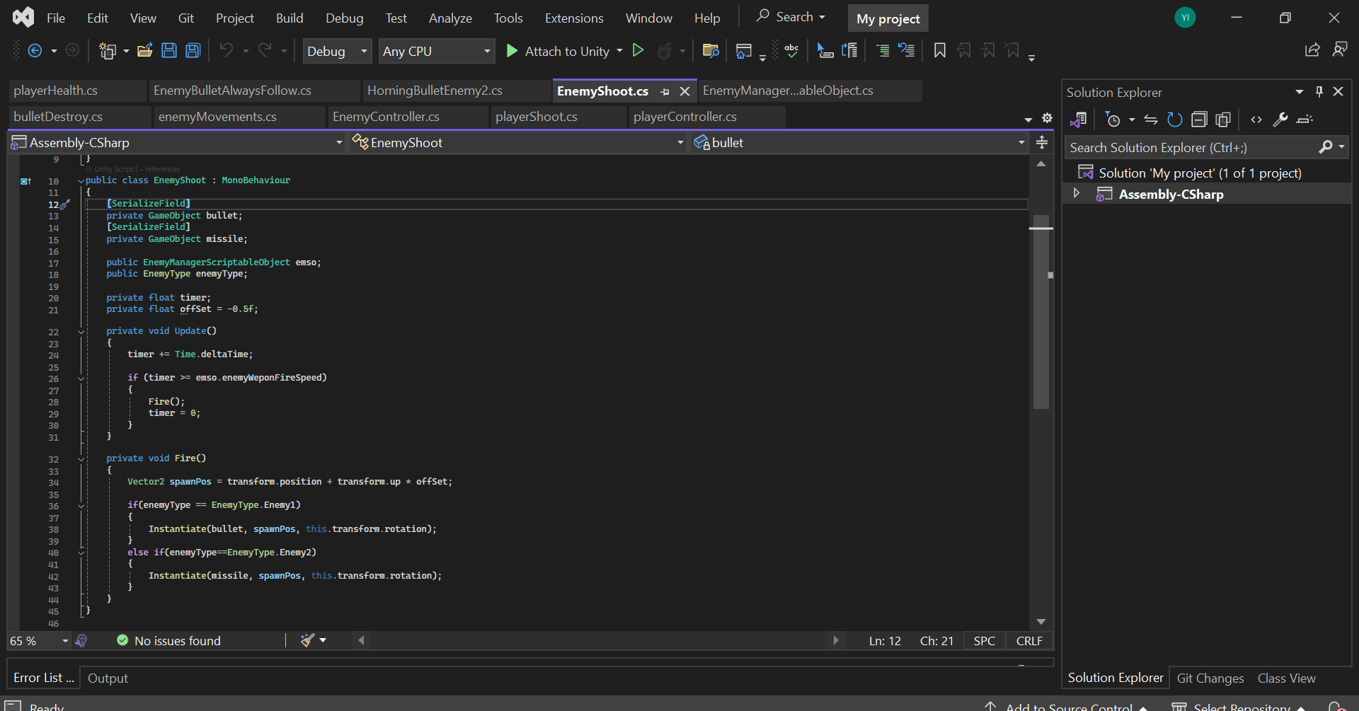Open the EnemyShoot type navigation dropdown
The width and height of the screenshot is (1359, 711).
point(518,142)
